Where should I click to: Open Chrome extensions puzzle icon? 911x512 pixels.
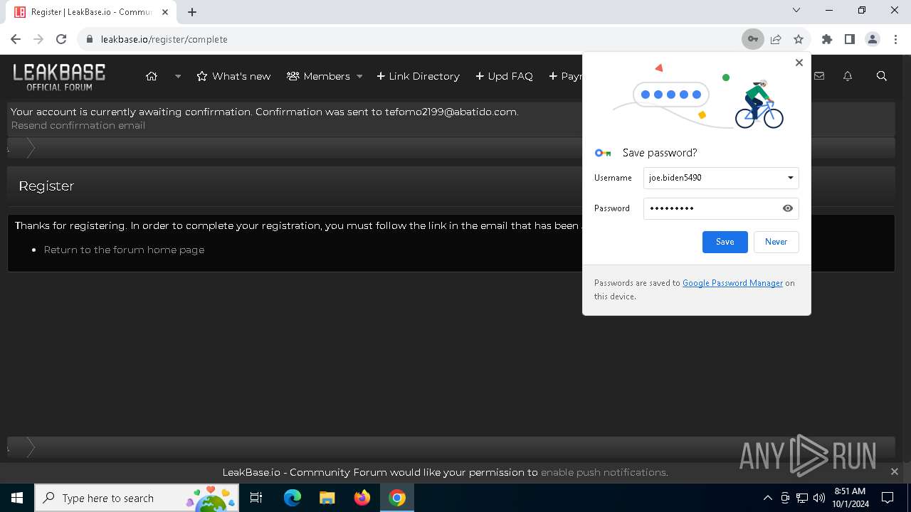(827, 39)
